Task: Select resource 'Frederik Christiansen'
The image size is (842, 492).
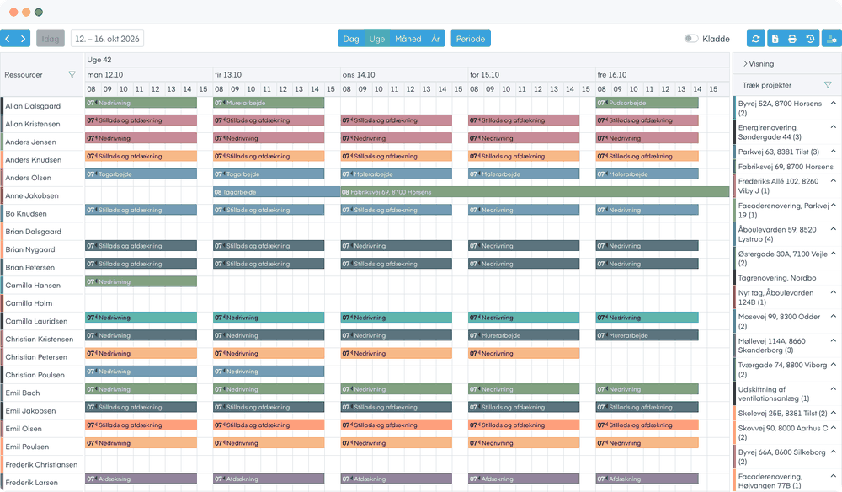Action: (x=41, y=464)
